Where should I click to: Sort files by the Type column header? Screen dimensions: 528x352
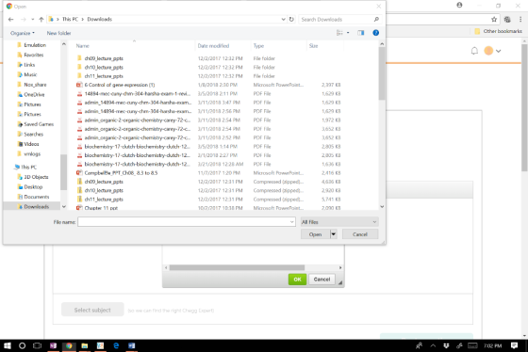(258, 46)
